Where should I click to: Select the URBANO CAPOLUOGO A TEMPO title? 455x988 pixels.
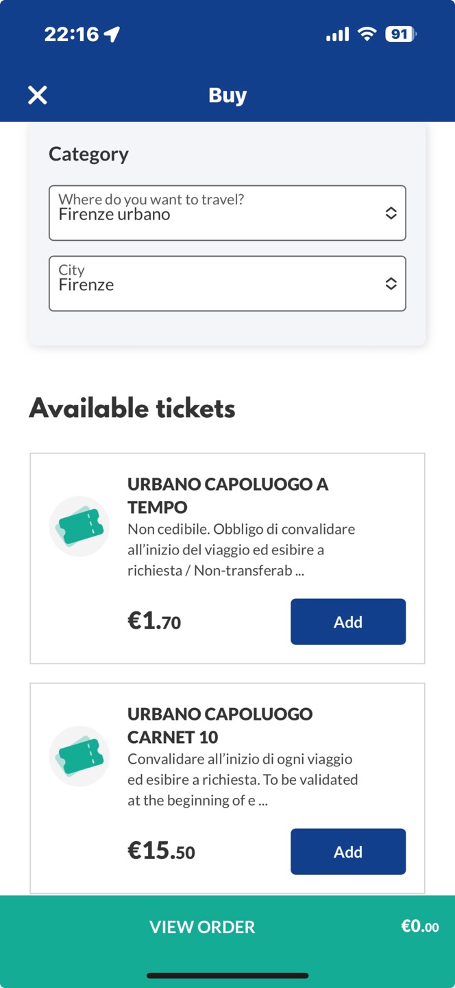pyautogui.click(x=228, y=495)
